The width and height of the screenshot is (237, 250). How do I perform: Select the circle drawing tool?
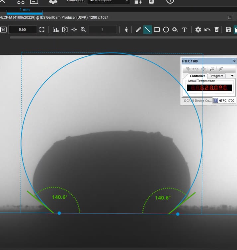(166, 30)
